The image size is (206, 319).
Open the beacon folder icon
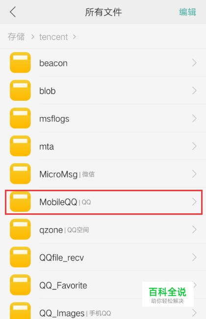(20, 62)
